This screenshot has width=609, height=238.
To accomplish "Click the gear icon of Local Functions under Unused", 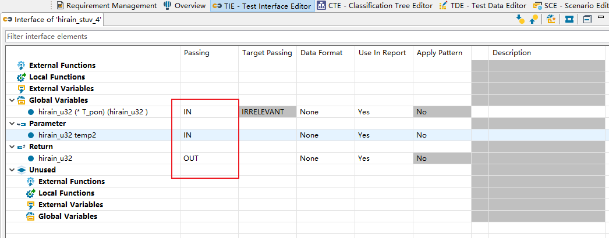I will pyautogui.click(x=30, y=193).
